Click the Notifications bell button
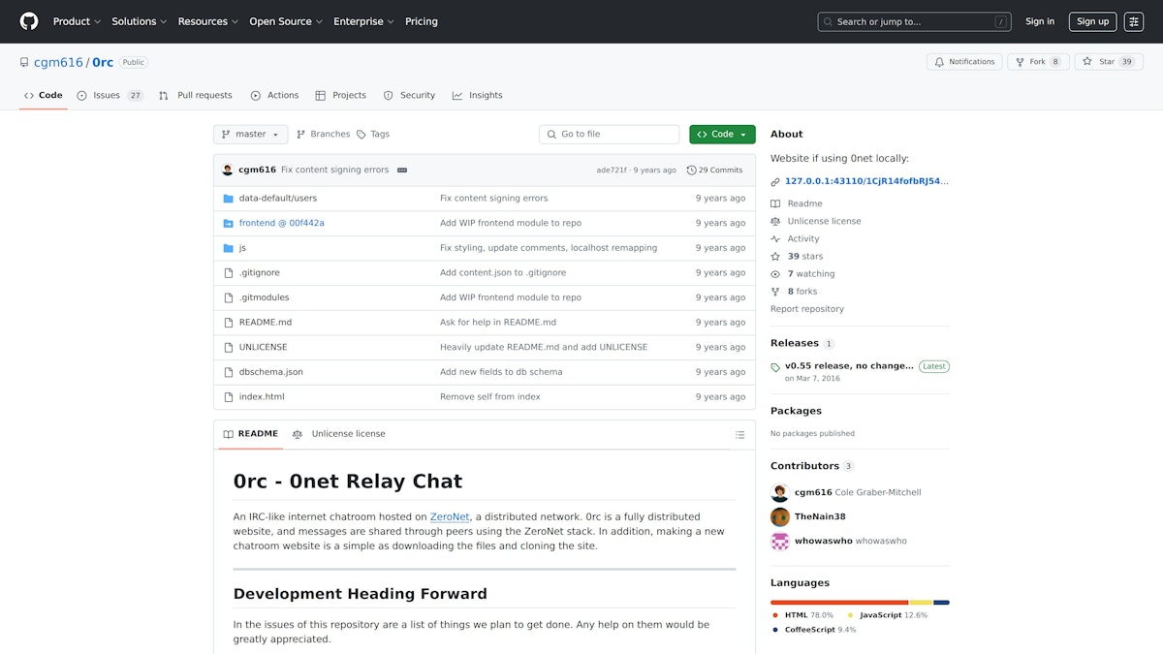This screenshot has width=1163, height=654. (x=964, y=62)
